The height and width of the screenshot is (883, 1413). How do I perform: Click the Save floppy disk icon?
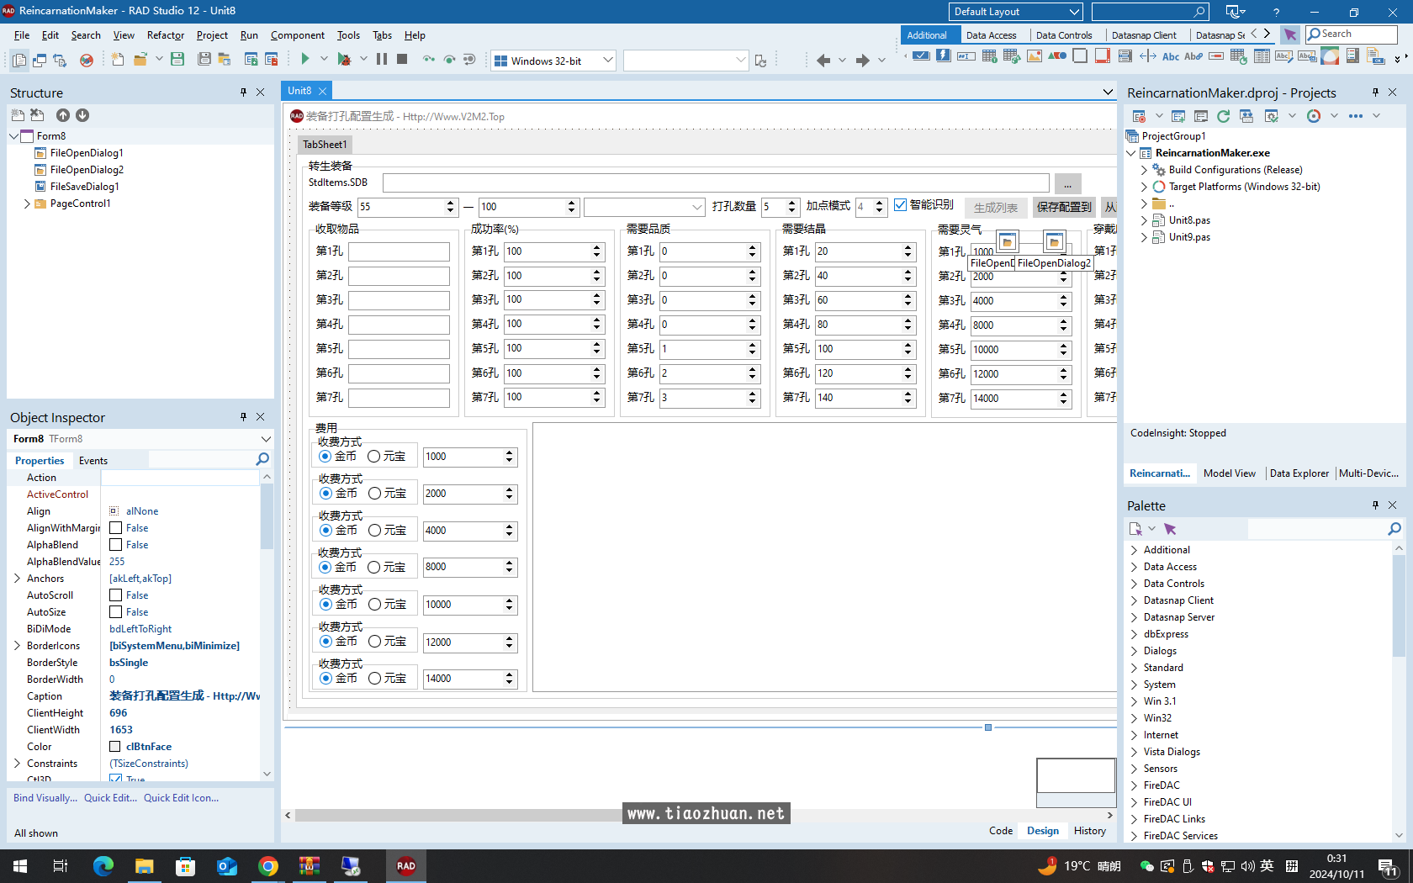coord(177,59)
